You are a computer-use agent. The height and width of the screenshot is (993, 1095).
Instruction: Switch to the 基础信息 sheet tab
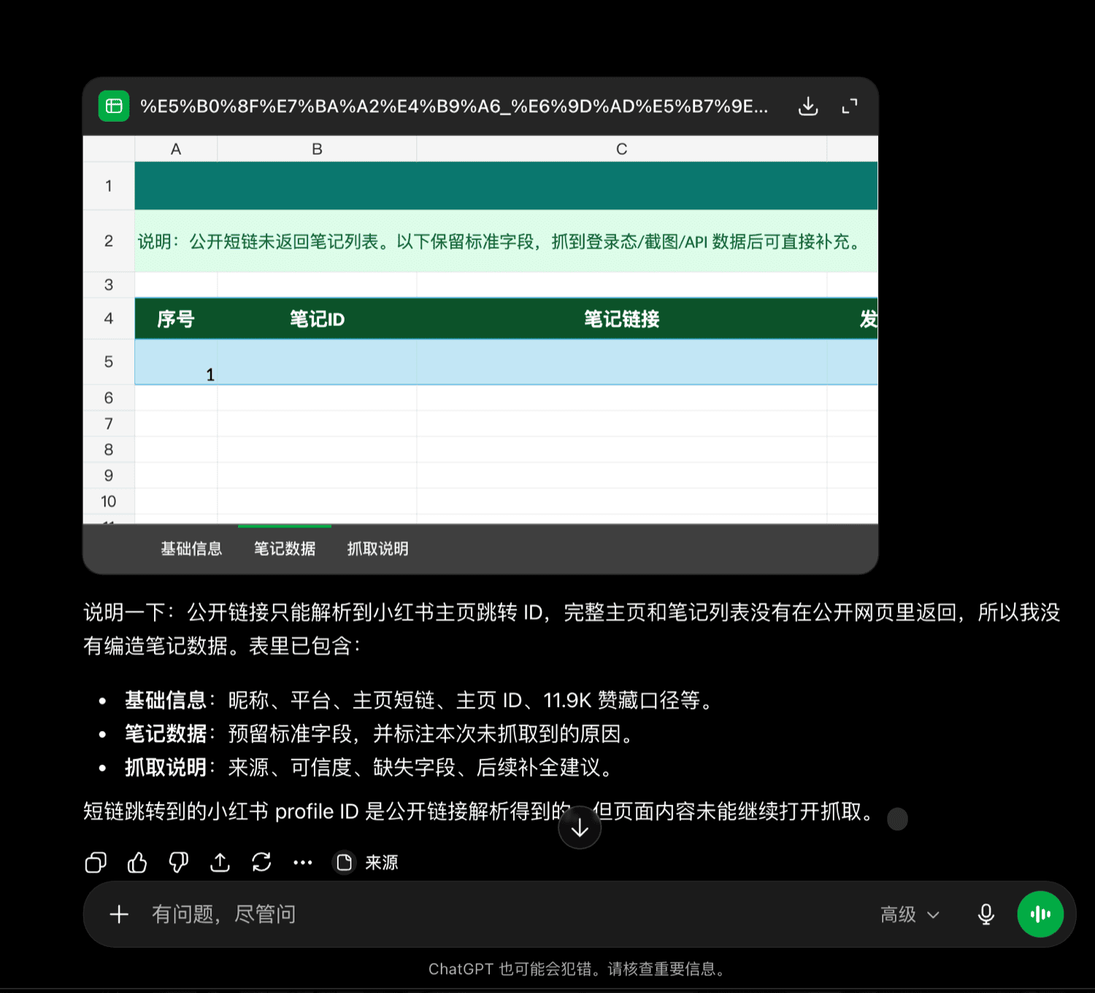click(x=191, y=549)
